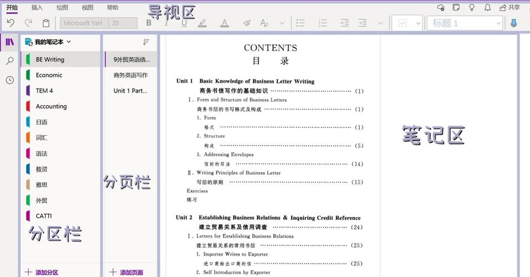Viewport: 530px width, 277px height.
Task: Open the Microsoft YaHei font name box
Action: pyautogui.click(x=84, y=23)
